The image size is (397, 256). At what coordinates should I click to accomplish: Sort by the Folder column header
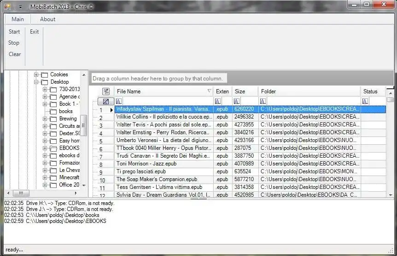click(309, 91)
